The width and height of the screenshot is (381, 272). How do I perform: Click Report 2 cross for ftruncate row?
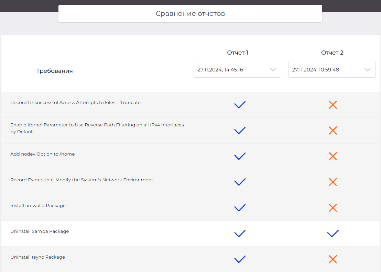pyautogui.click(x=333, y=105)
